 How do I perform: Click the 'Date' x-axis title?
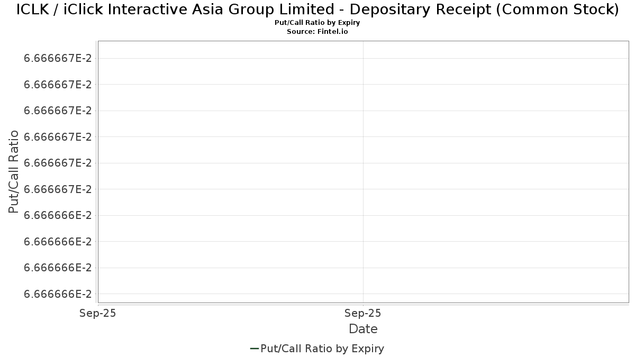pos(363,329)
